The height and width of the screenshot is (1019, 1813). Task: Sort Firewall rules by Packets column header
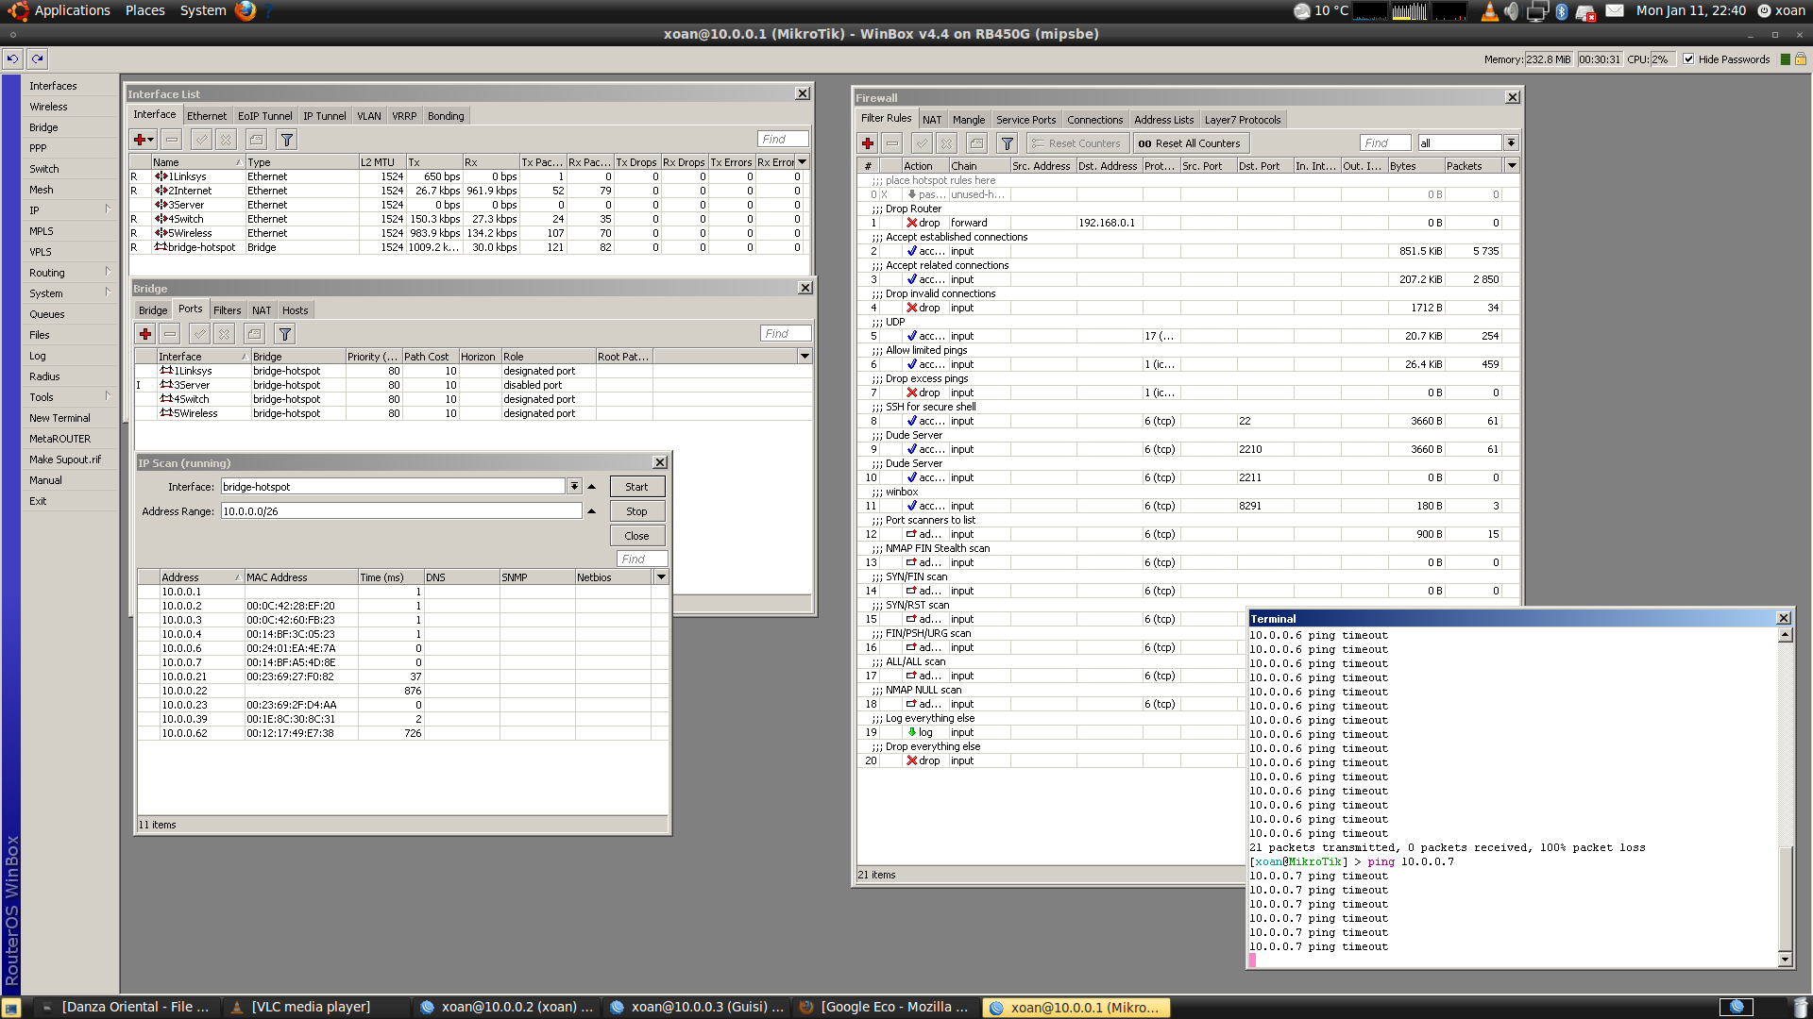tap(1473, 166)
